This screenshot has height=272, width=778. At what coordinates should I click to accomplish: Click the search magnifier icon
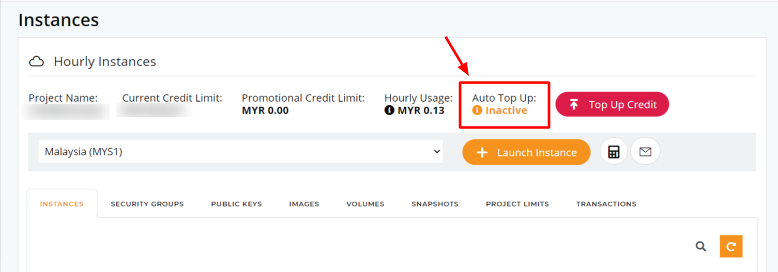pyautogui.click(x=700, y=246)
